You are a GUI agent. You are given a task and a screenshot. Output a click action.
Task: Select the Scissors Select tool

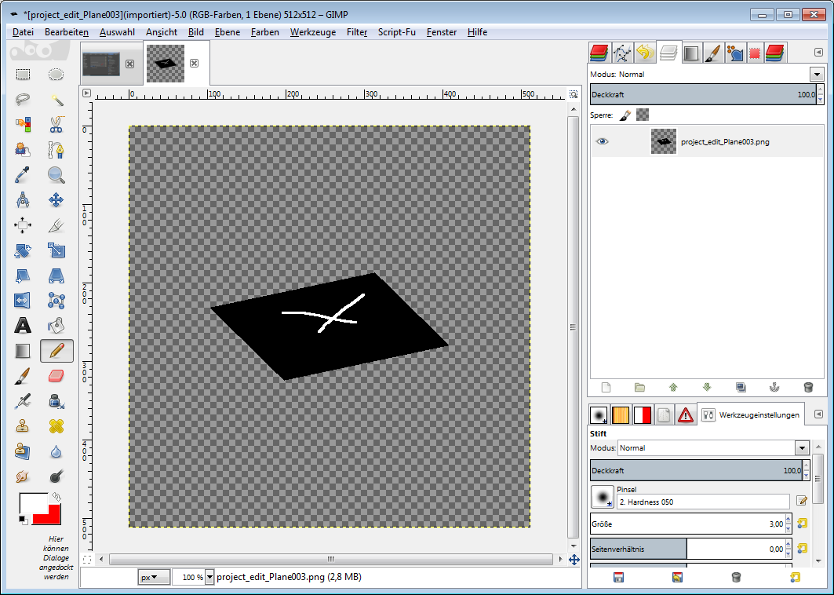point(56,124)
